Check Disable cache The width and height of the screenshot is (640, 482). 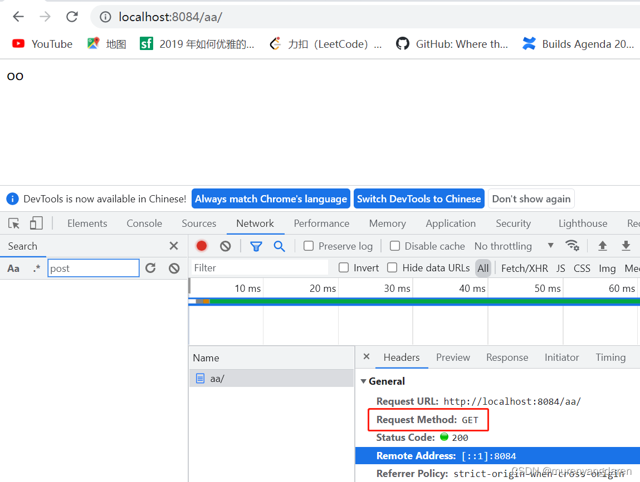coord(395,246)
